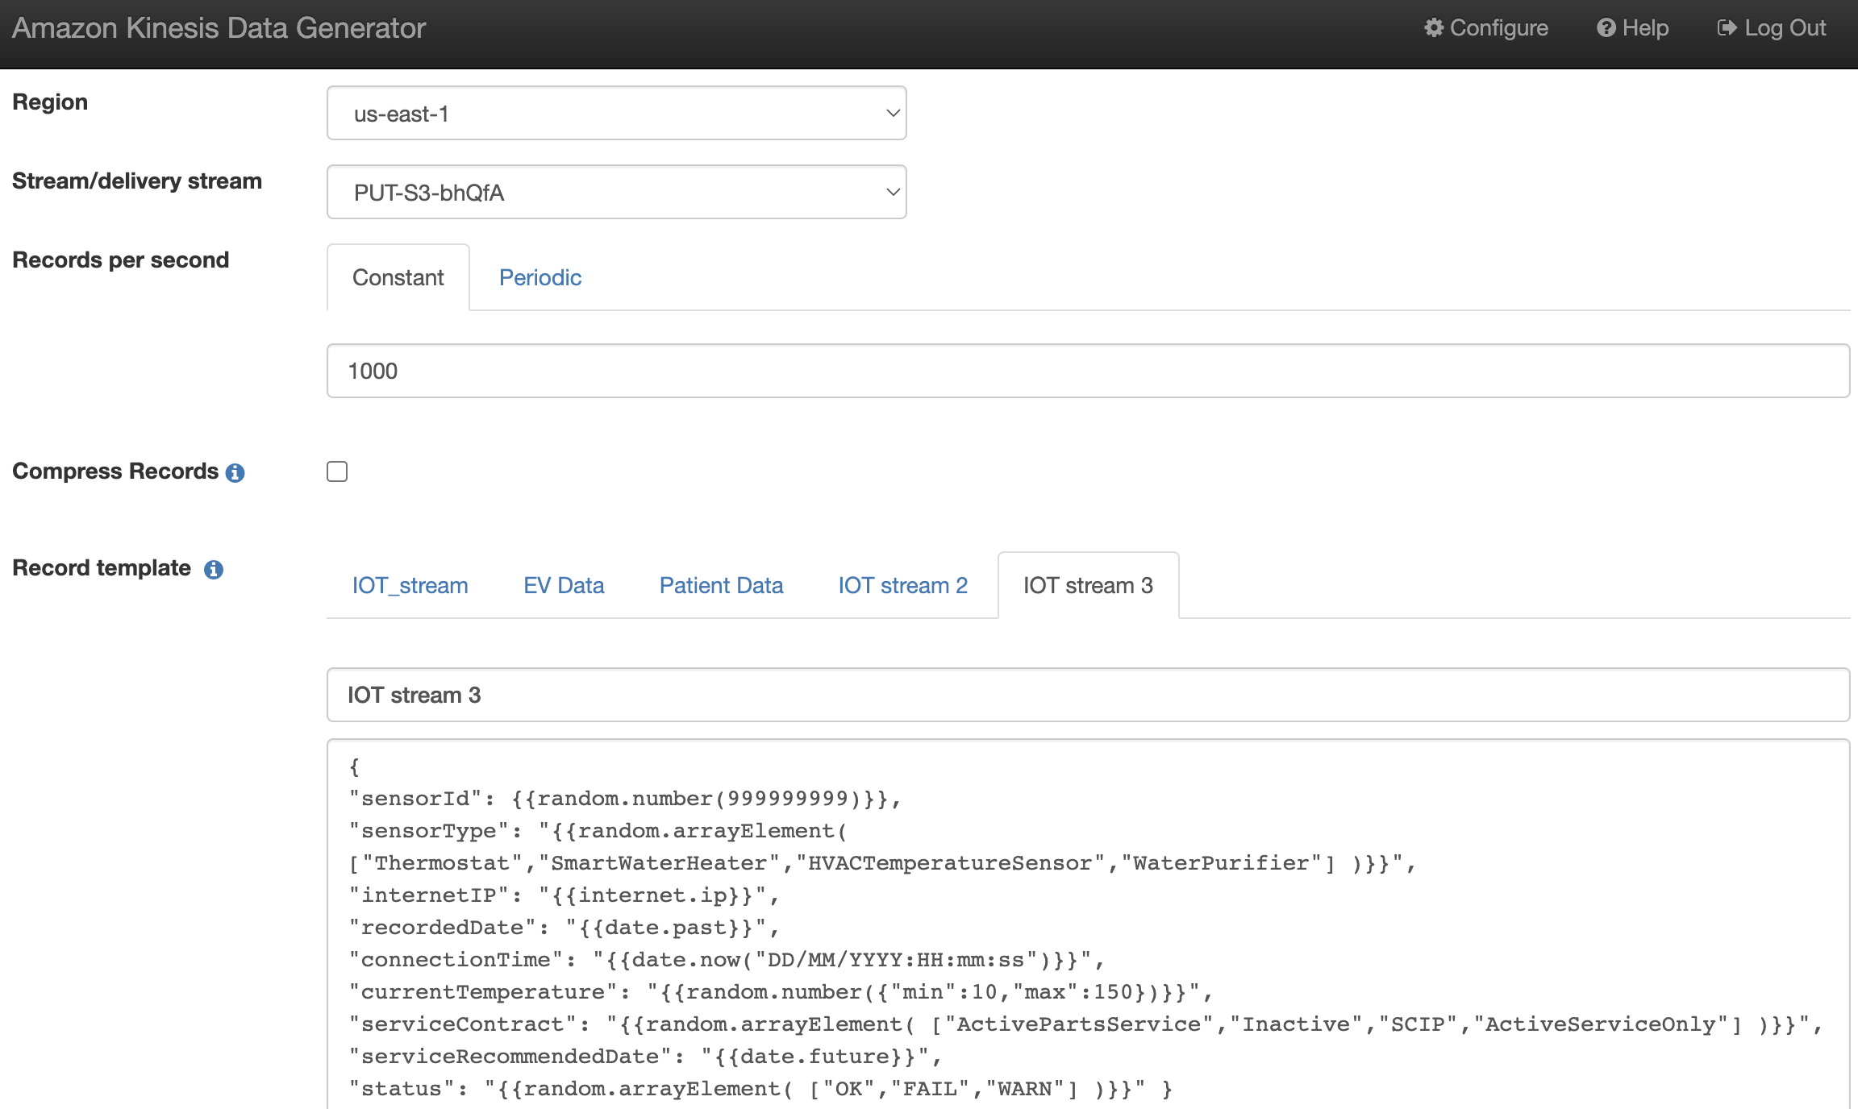This screenshot has width=1858, height=1109.
Task: Click the Configure gear icon
Action: (x=1433, y=28)
